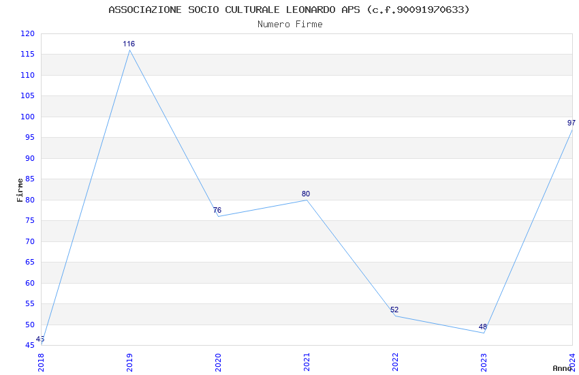Image resolution: width=579 pixels, height=375 pixels.
Task: Click the 95 y-axis tick label
Action: tap(29, 138)
